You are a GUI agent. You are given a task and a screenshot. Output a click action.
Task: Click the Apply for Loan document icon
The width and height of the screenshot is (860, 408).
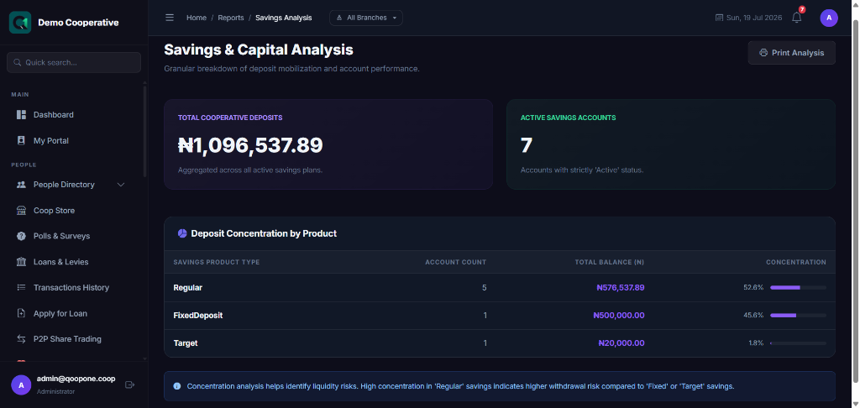pyautogui.click(x=21, y=314)
